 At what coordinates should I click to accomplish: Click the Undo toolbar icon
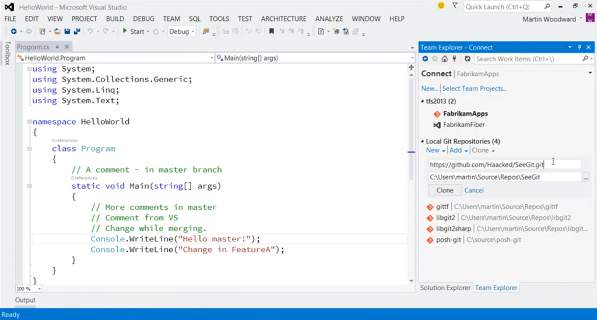point(90,31)
